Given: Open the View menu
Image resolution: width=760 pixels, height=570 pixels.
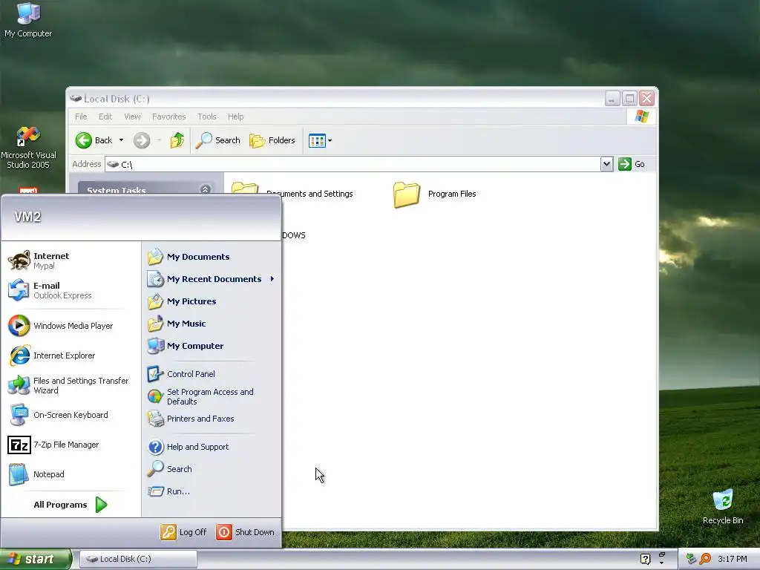Looking at the screenshot, I should point(132,117).
